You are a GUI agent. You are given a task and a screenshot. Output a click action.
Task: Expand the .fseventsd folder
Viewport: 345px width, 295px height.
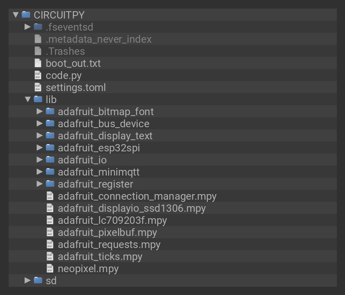click(x=28, y=27)
